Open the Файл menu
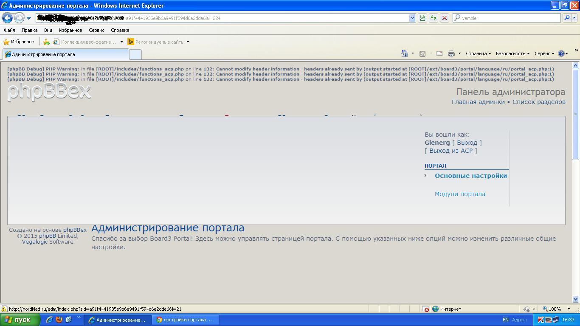Screen dimensions: 580x326 click(9, 30)
